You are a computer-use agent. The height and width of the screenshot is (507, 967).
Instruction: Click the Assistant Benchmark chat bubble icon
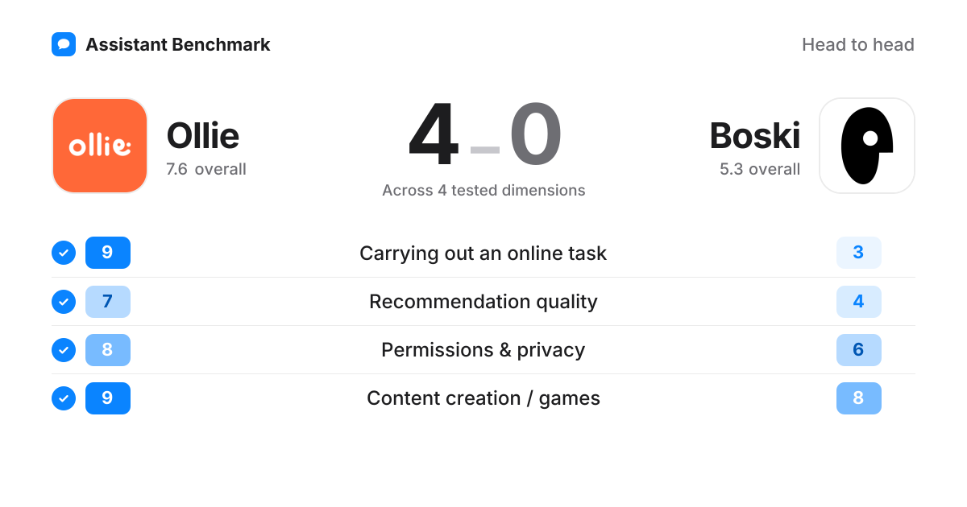coord(64,44)
